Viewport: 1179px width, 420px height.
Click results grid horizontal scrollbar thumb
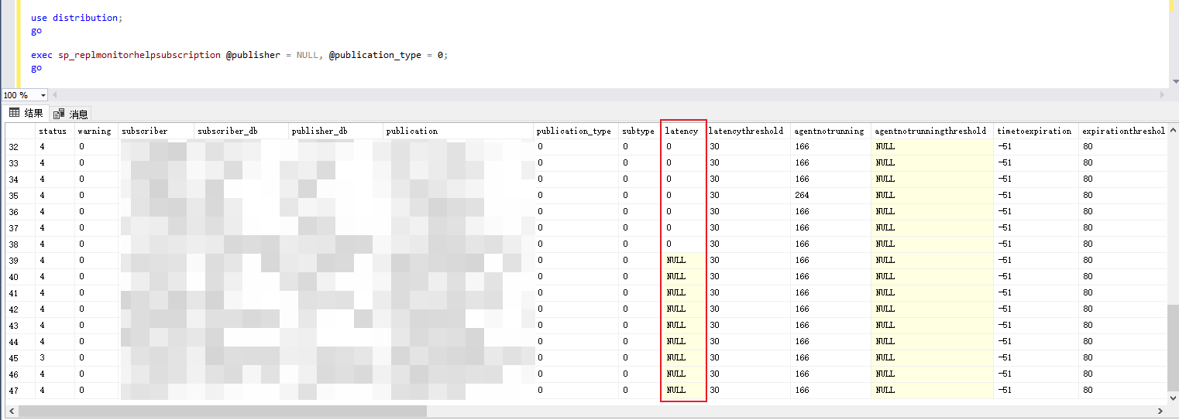click(222, 411)
